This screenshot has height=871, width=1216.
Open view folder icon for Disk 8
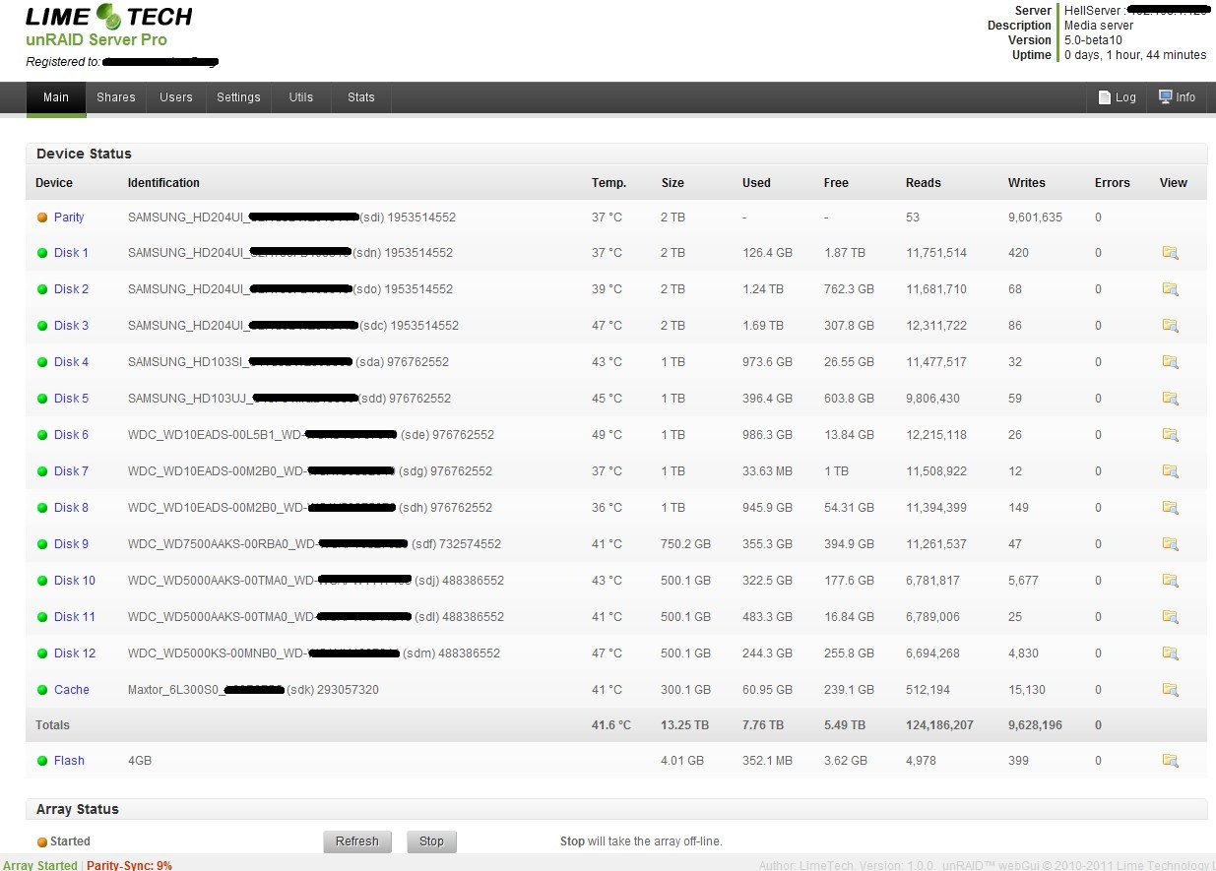[x=1170, y=508]
